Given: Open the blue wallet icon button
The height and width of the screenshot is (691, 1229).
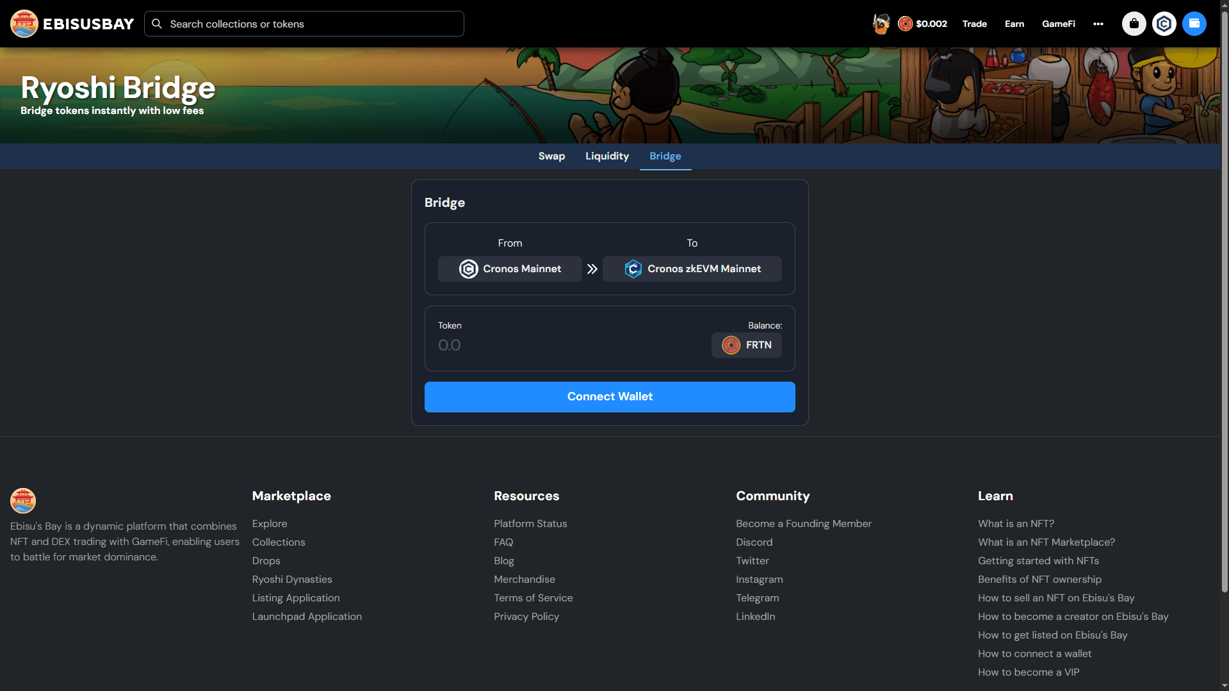Looking at the screenshot, I should click(1194, 24).
